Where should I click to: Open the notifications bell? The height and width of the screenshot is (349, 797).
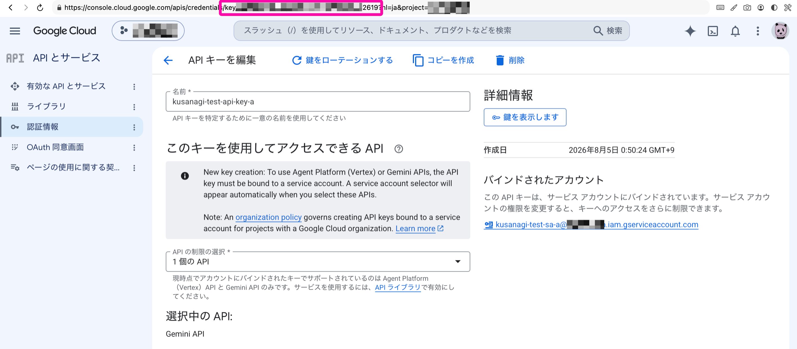tap(735, 31)
